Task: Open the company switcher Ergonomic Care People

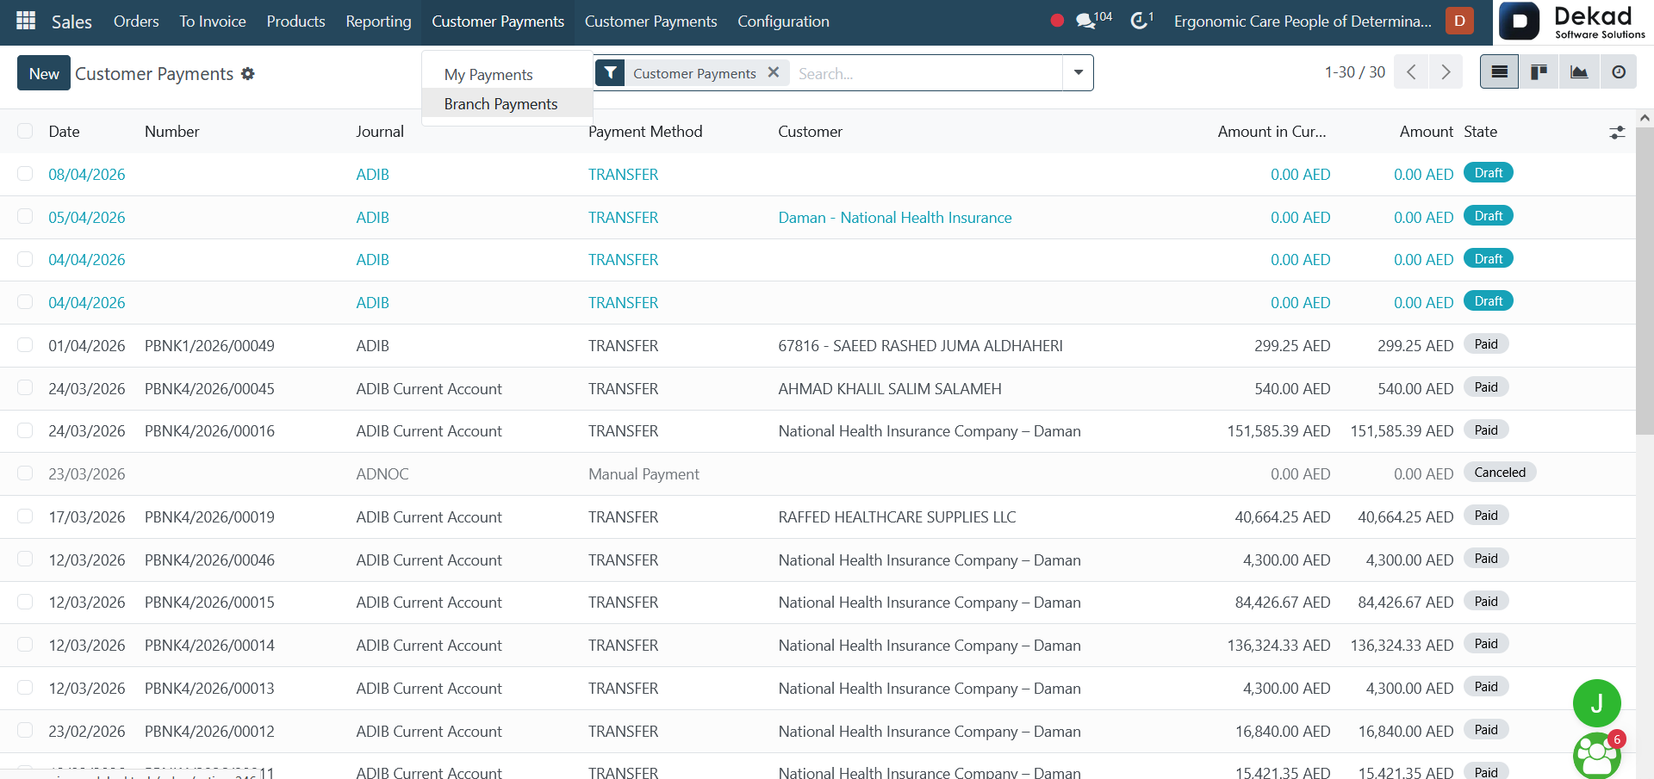Action: click(x=1303, y=22)
